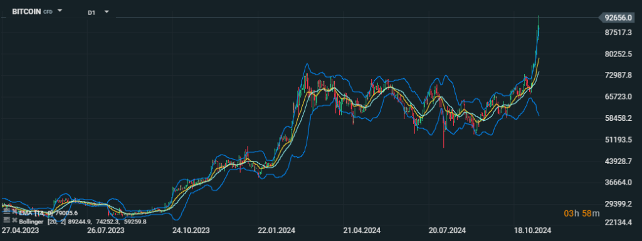Open Bollinger indicator settings icon
Viewport: 642px width, 241px height.
[x=6, y=220]
